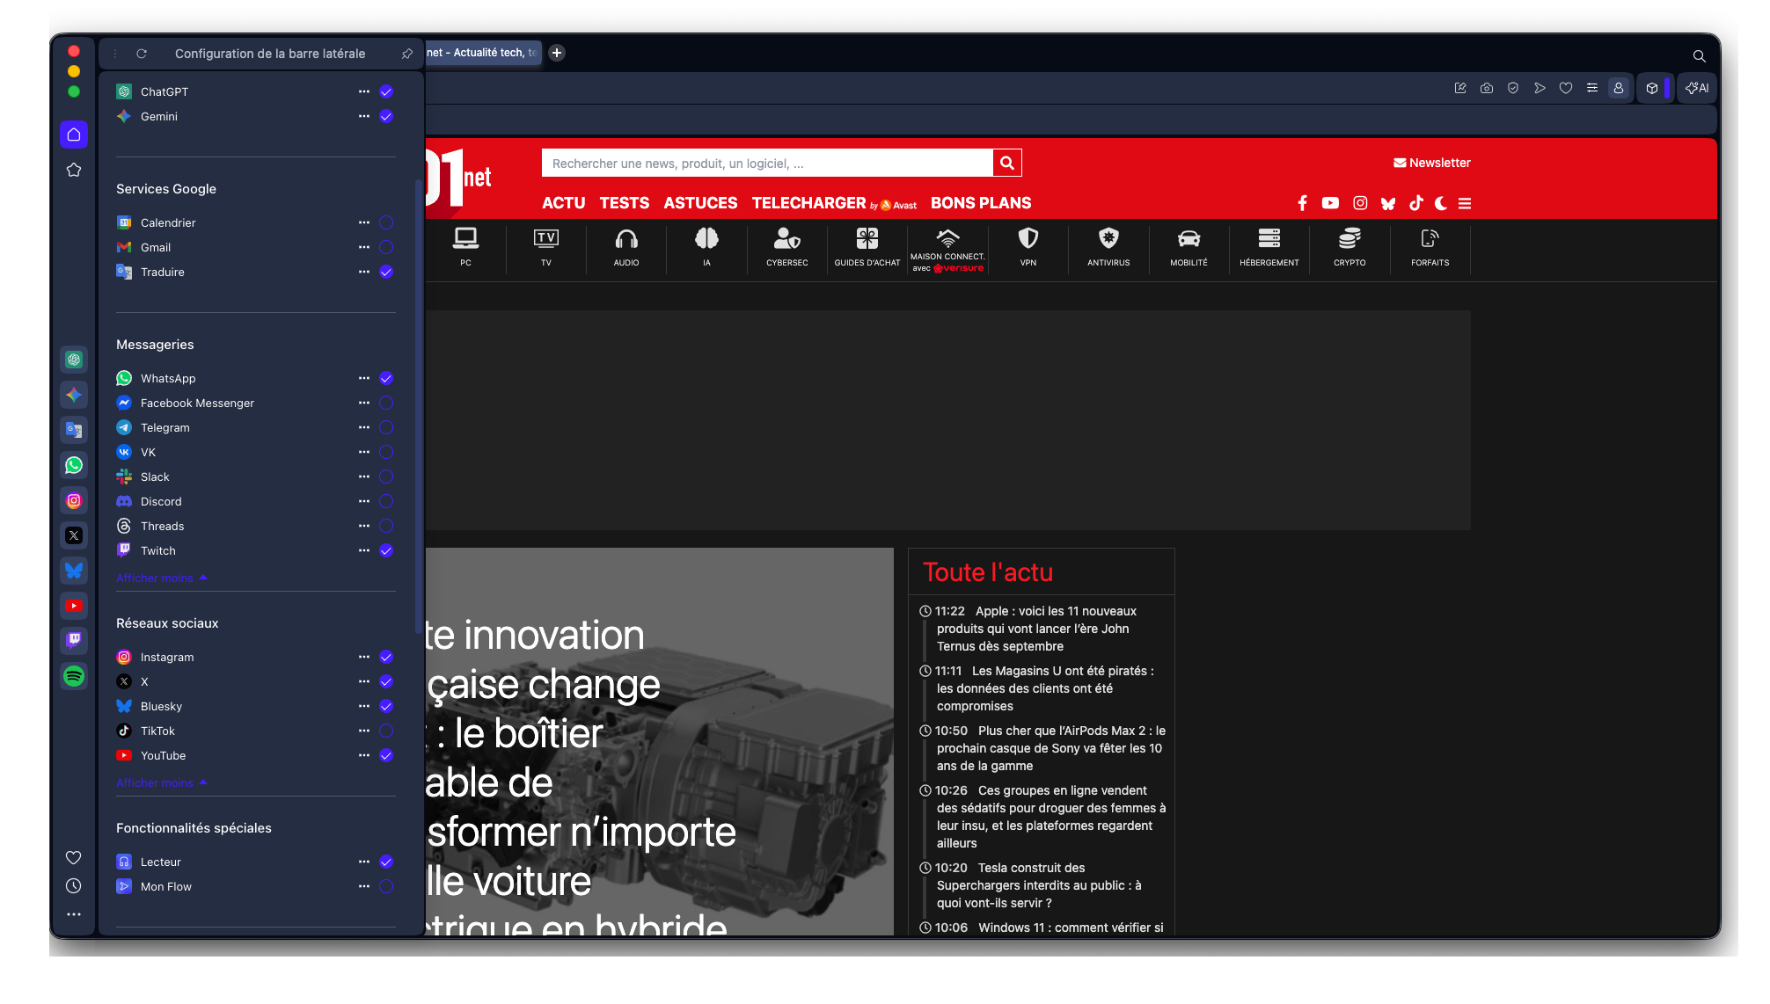Toggle dark mode via the moon icon
1770x1004 pixels.
(x=1440, y=203)
